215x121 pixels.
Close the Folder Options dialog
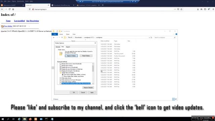click(x=95, y=43)
